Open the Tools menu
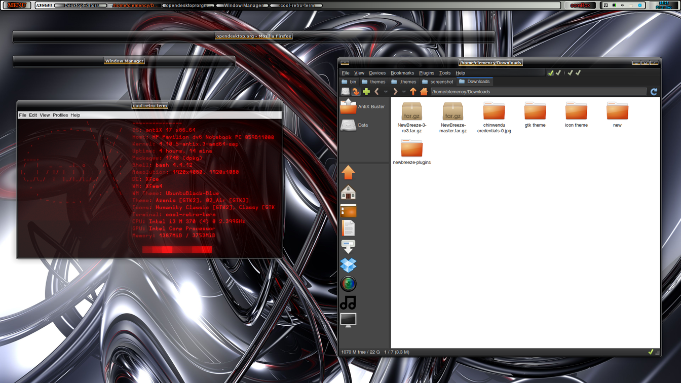Screen dimensions: 681x383 click(445, 73)
